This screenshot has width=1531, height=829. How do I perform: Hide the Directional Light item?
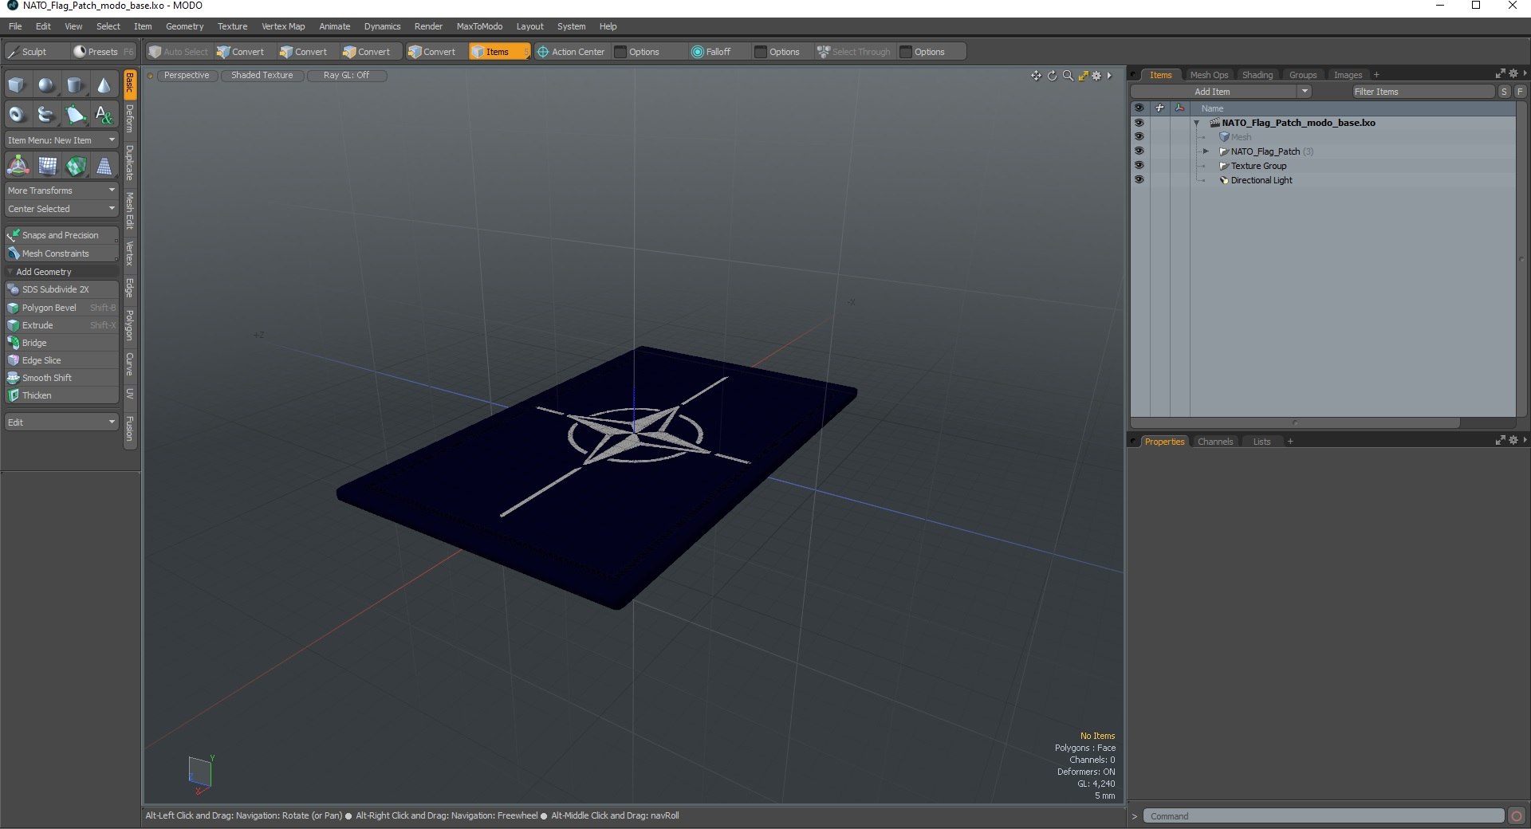(x=1139, y=180)
